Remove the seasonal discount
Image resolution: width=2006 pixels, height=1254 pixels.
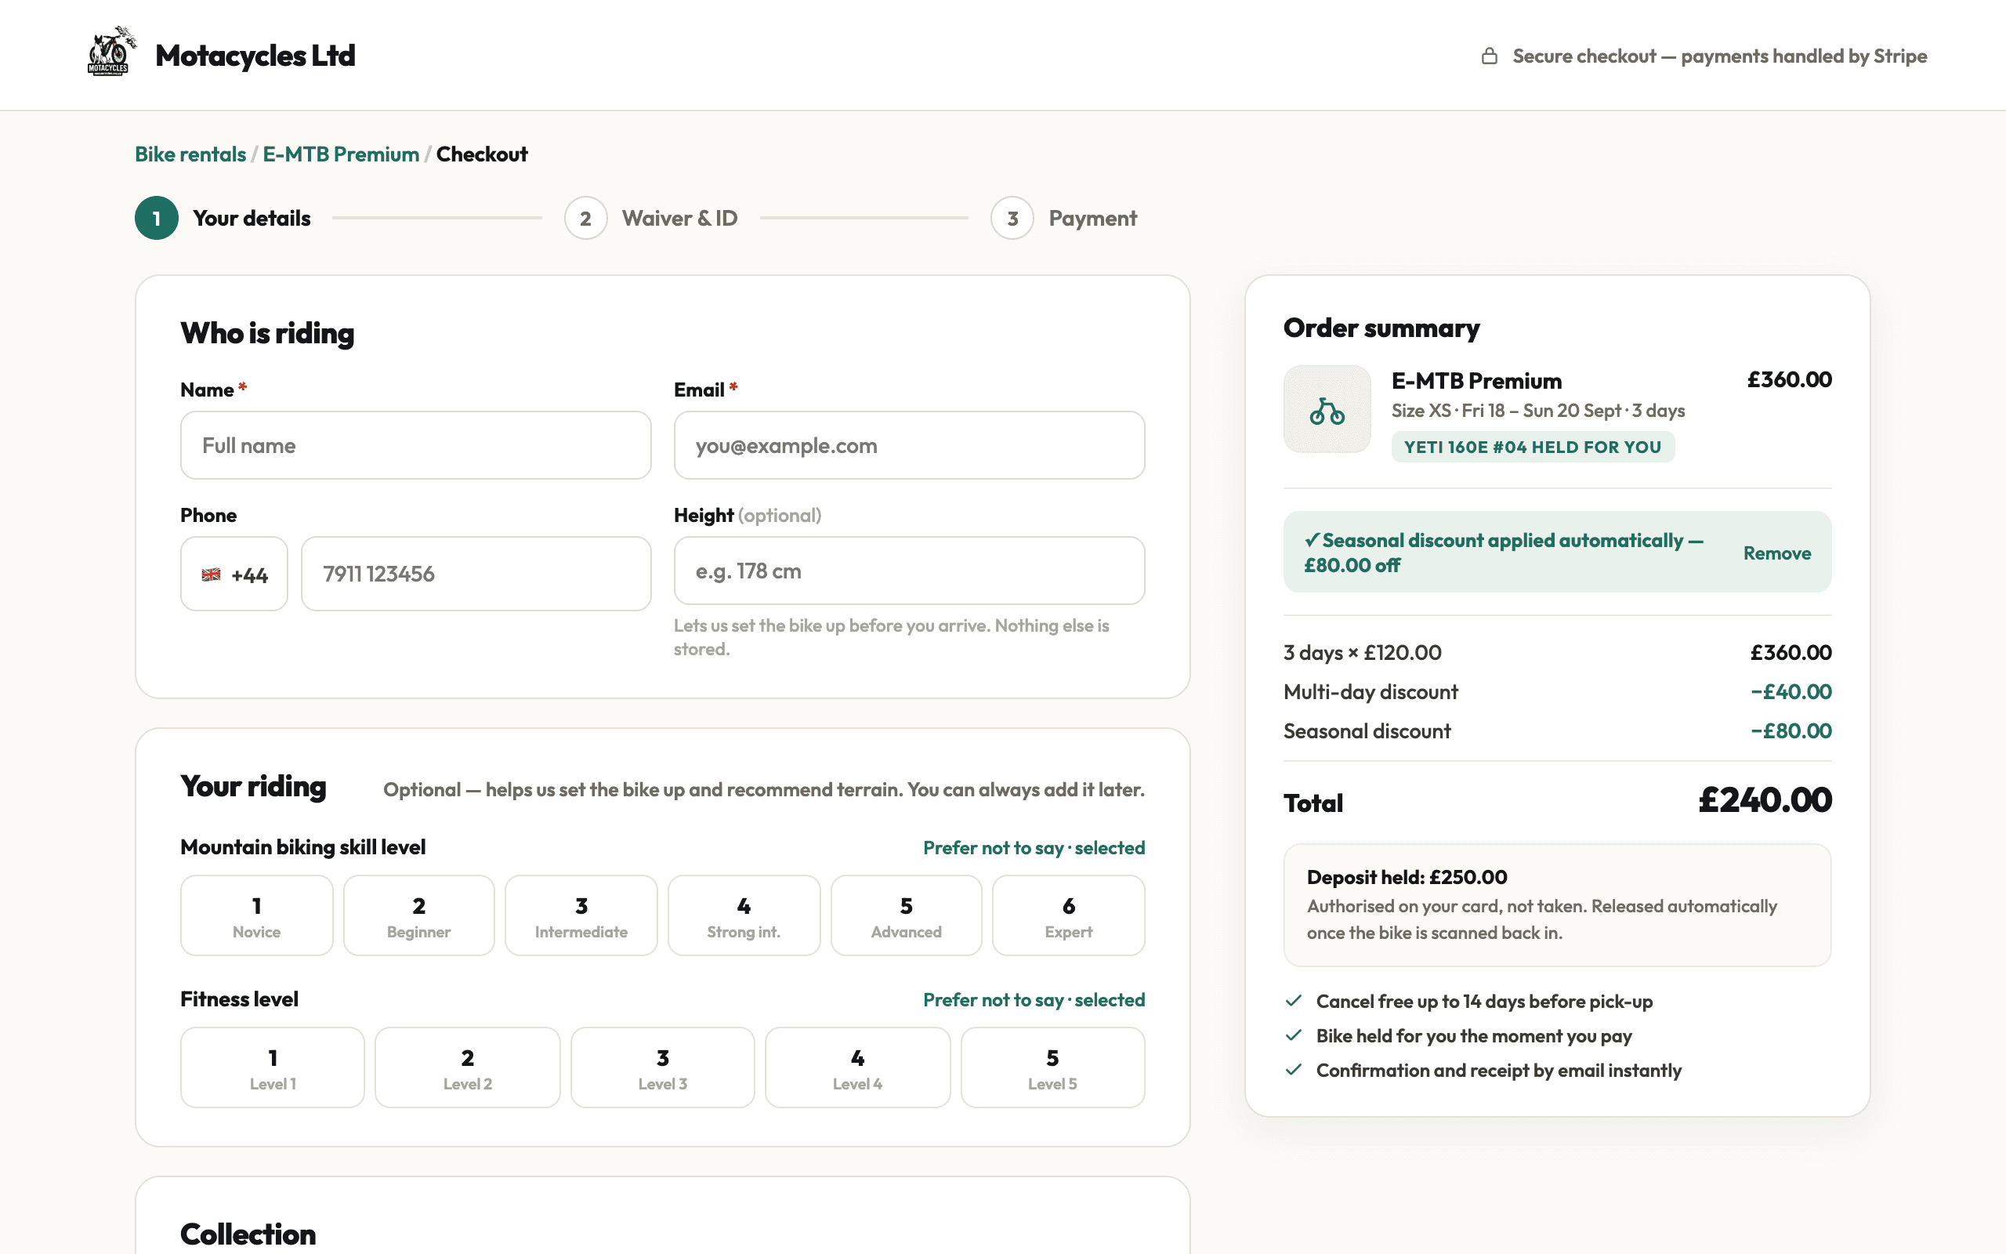coord(1776,553)
